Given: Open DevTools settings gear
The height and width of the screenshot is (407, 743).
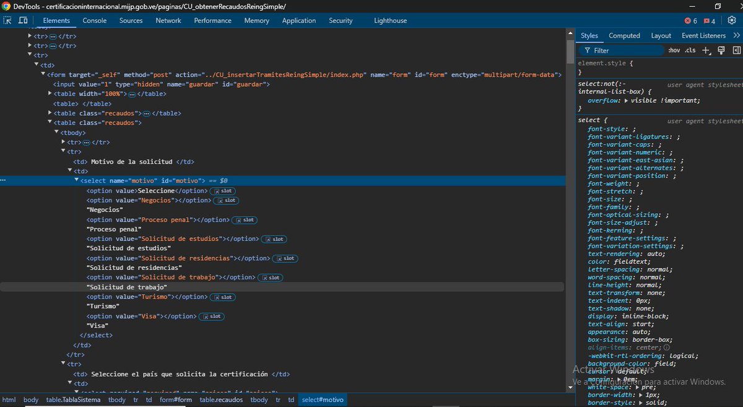Looking at the screenshot, I should click(732, 20).
